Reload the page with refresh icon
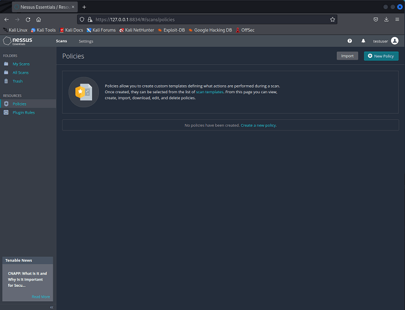 coord(28,20)
